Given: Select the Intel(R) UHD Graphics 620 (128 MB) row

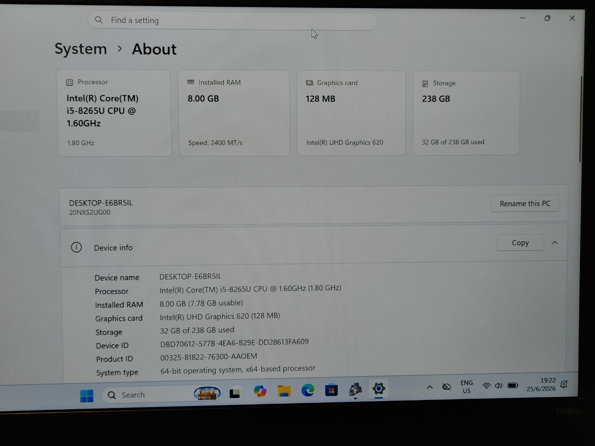Looking at the screenshot, I should (220, 317).
